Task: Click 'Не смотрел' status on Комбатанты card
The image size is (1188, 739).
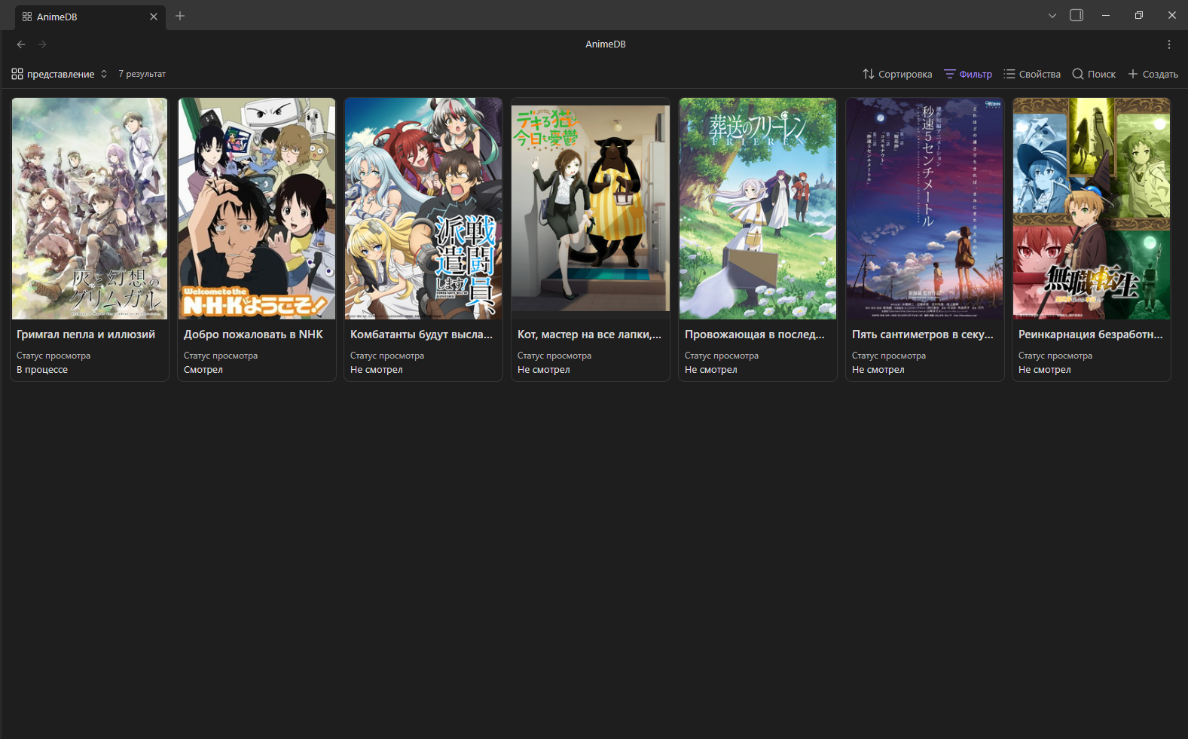Action: (x=377, y=370)
